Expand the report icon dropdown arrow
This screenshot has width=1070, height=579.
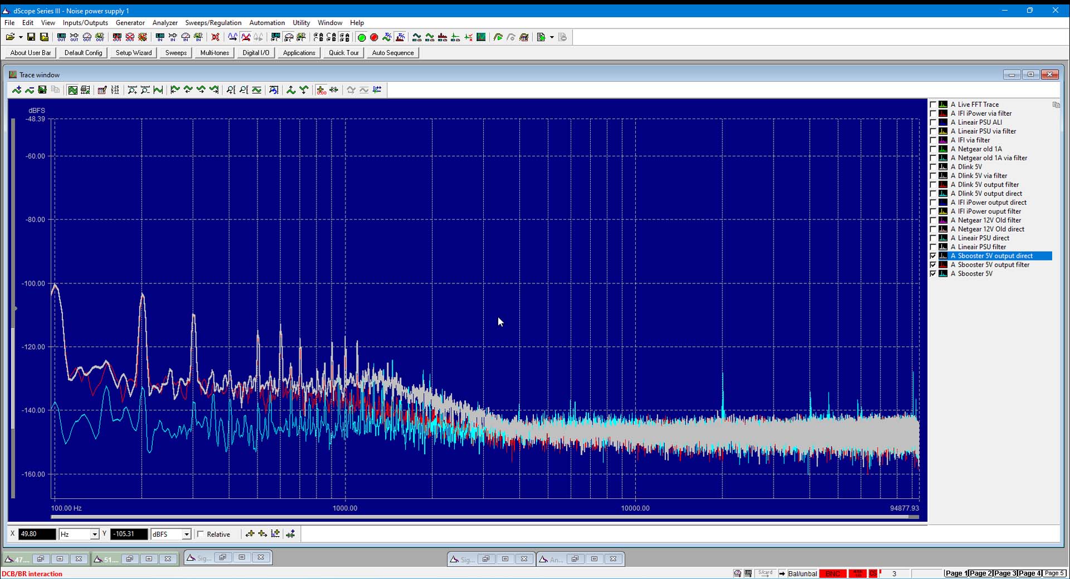pyautogui.click(x=552, y=37)
